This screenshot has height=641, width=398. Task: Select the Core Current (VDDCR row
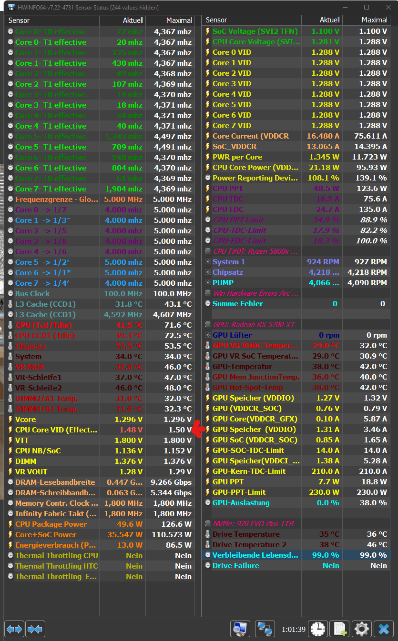296,136
